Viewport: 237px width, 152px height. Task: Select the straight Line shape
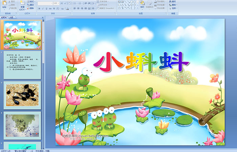click(126, 2)
